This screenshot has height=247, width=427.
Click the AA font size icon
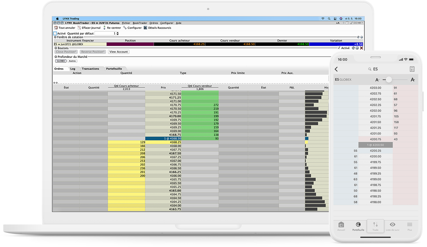click(338, 23)
